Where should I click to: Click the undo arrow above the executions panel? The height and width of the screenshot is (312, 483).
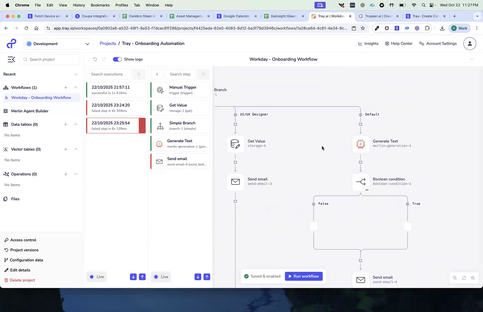[x=95, y=59]
